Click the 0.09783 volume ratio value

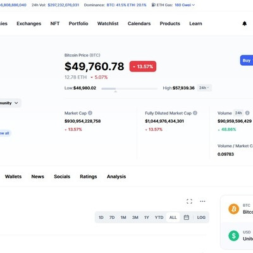coord(226,154)
